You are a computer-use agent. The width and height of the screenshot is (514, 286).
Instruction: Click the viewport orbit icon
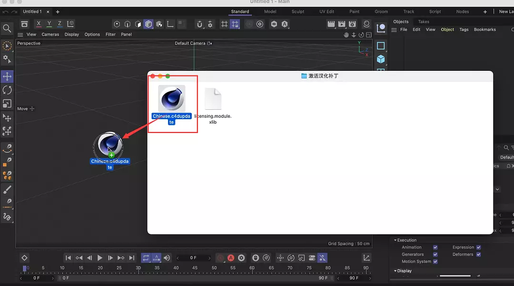pyautogui.click(x=361, y=35)
